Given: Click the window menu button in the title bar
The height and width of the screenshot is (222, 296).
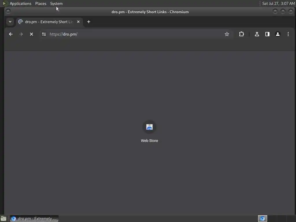Looking at the screenshot, I should click(8, 12).
